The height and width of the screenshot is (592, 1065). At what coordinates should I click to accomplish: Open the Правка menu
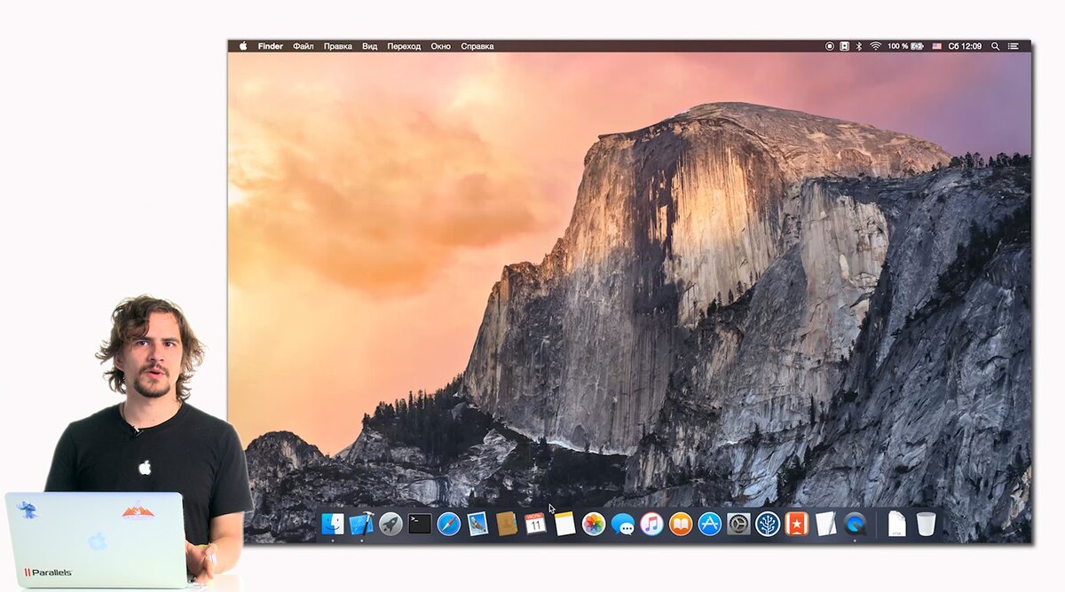pos(337,46)
